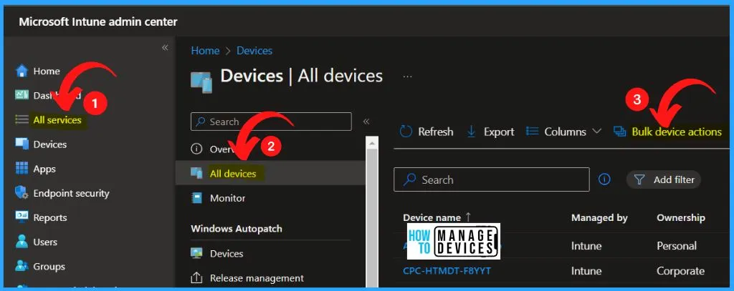Open the ellipsis menu beside All devices title

(407, 77)
